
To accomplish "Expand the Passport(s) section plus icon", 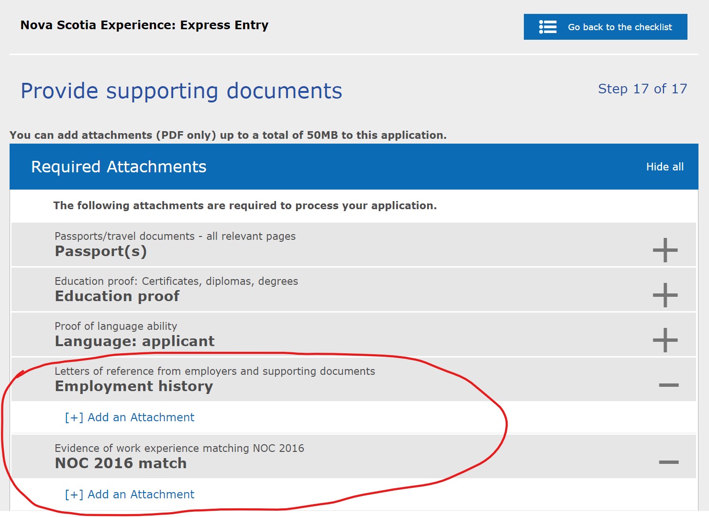I will pyautogui.click(x=665, y=250).
